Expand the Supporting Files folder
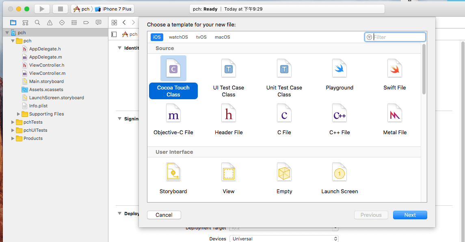The height and width of the screenshot is (242, 465). coord(19,114)
